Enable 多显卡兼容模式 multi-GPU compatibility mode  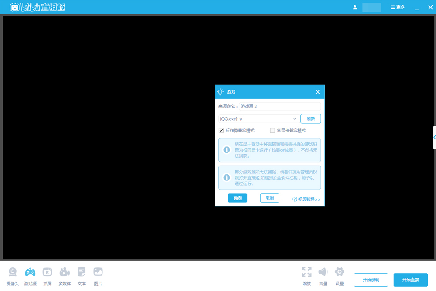coord(272,130)
